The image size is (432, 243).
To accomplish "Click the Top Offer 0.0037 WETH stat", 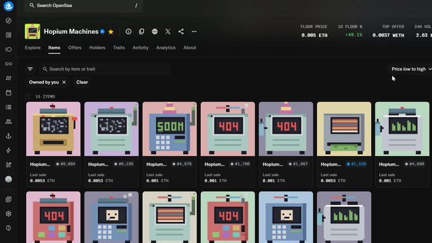I will click(x=388, y=31).
